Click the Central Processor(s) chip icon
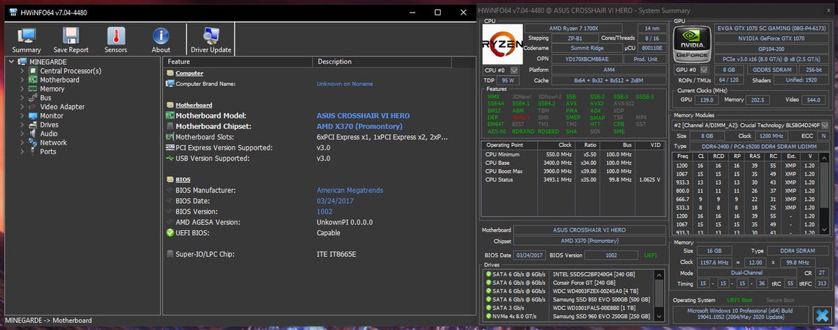 pos(33,70)
